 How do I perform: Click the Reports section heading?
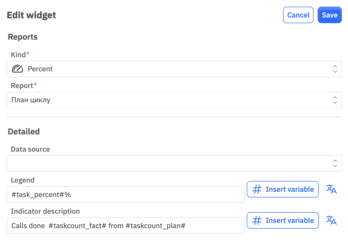23,37
